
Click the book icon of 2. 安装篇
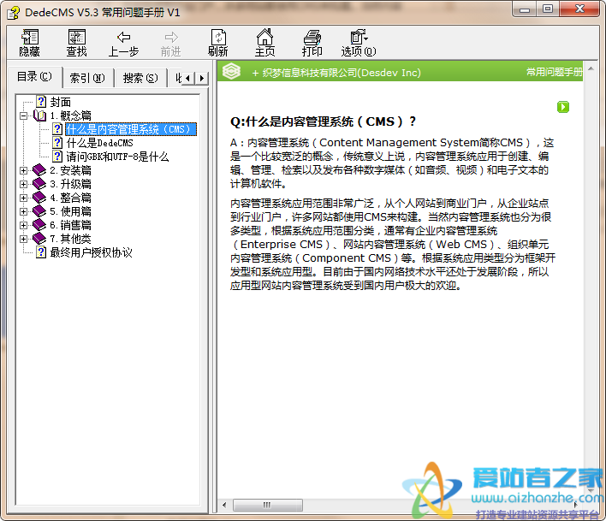tap(39, 170)
